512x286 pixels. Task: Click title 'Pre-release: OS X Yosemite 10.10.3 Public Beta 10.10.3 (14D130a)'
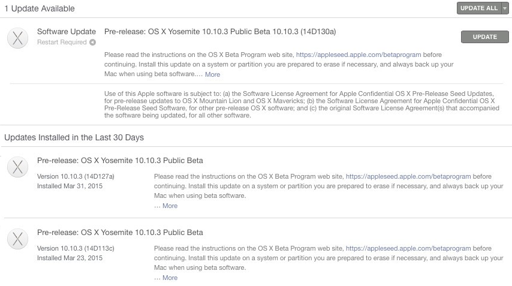(220, 32)
